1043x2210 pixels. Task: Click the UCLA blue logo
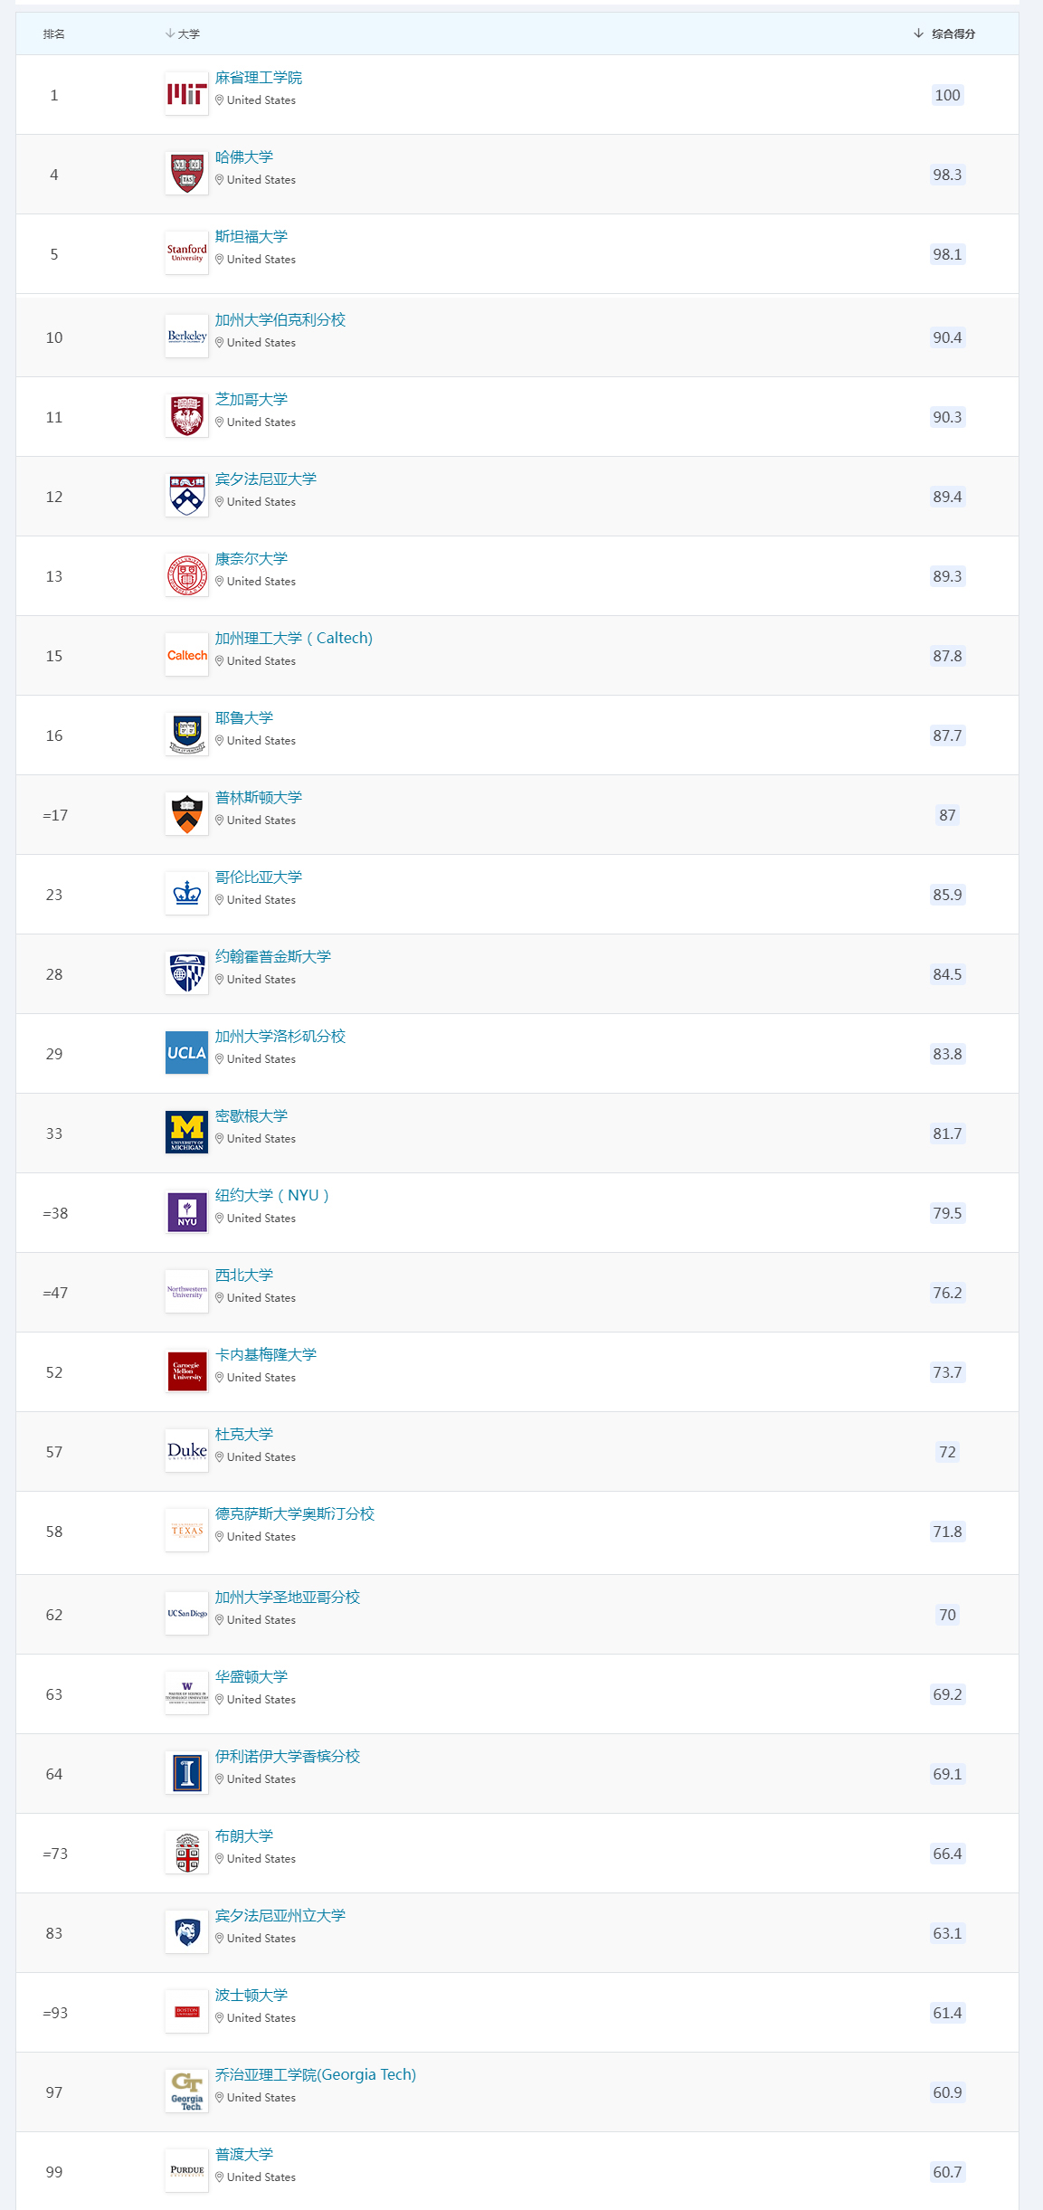click(x=186, y=1053)
